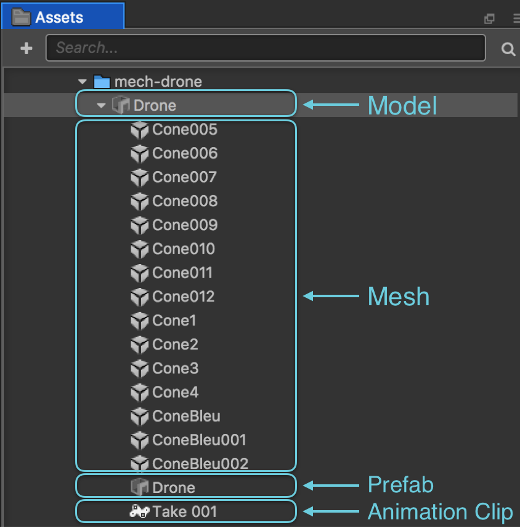Image resolution: width=520 pixels, height=528 pixels.
Task: Open the create asset plus dropdown
Action: (x=25, y=48)
